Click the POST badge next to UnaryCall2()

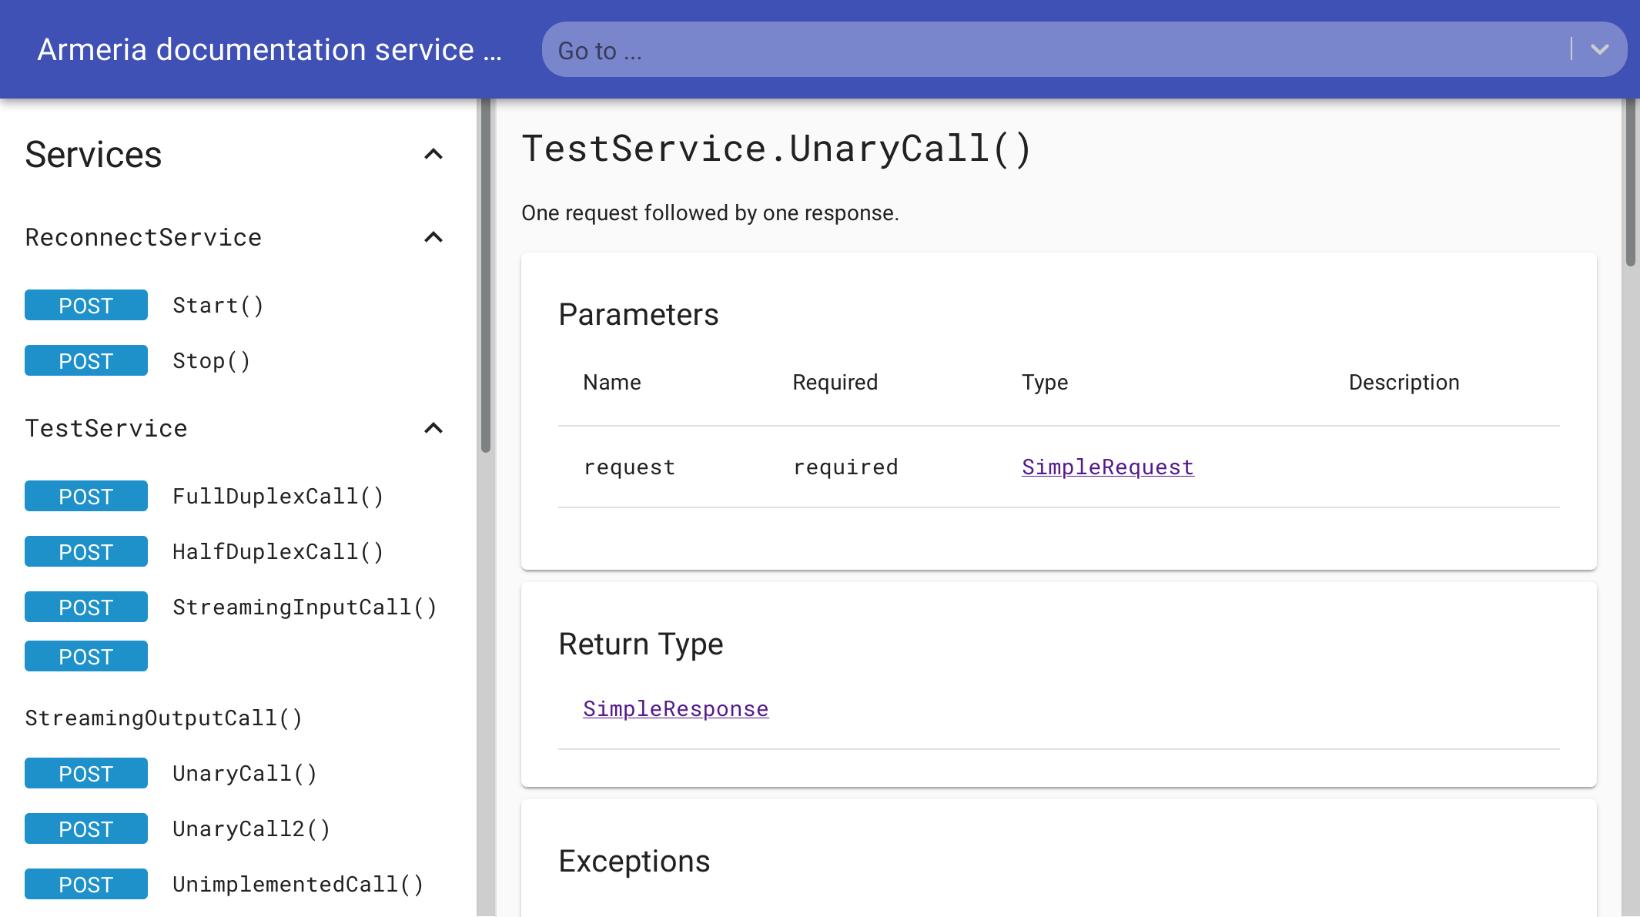coord(85,828)
